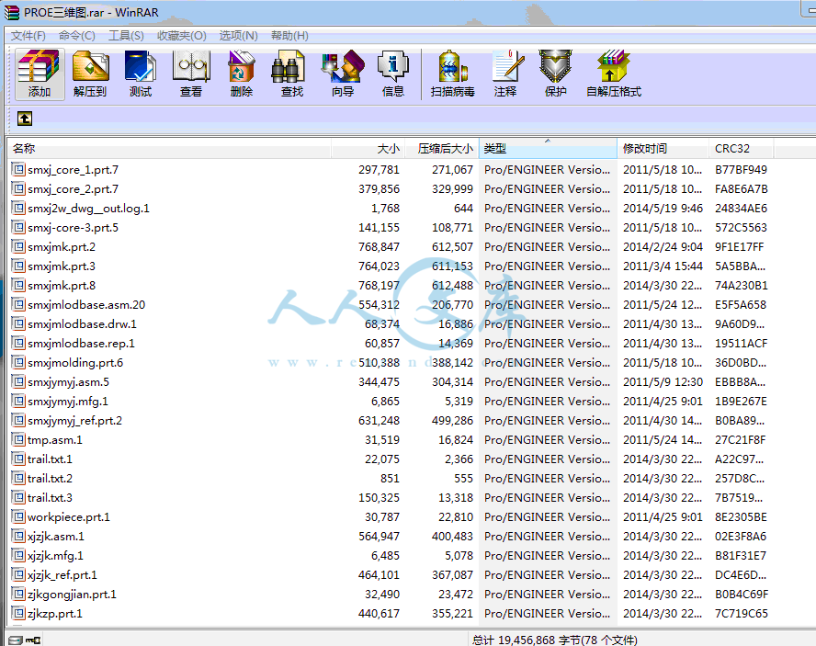Click the 解压到 (Extract to) icon

(90, 74)
